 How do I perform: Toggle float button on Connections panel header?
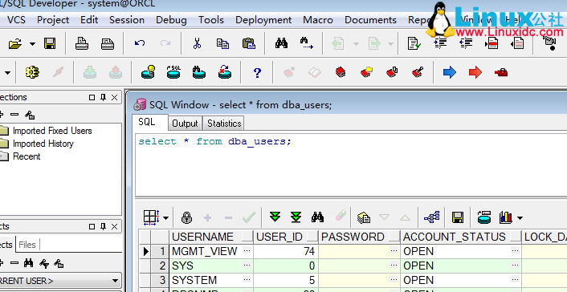pos(92,97)
